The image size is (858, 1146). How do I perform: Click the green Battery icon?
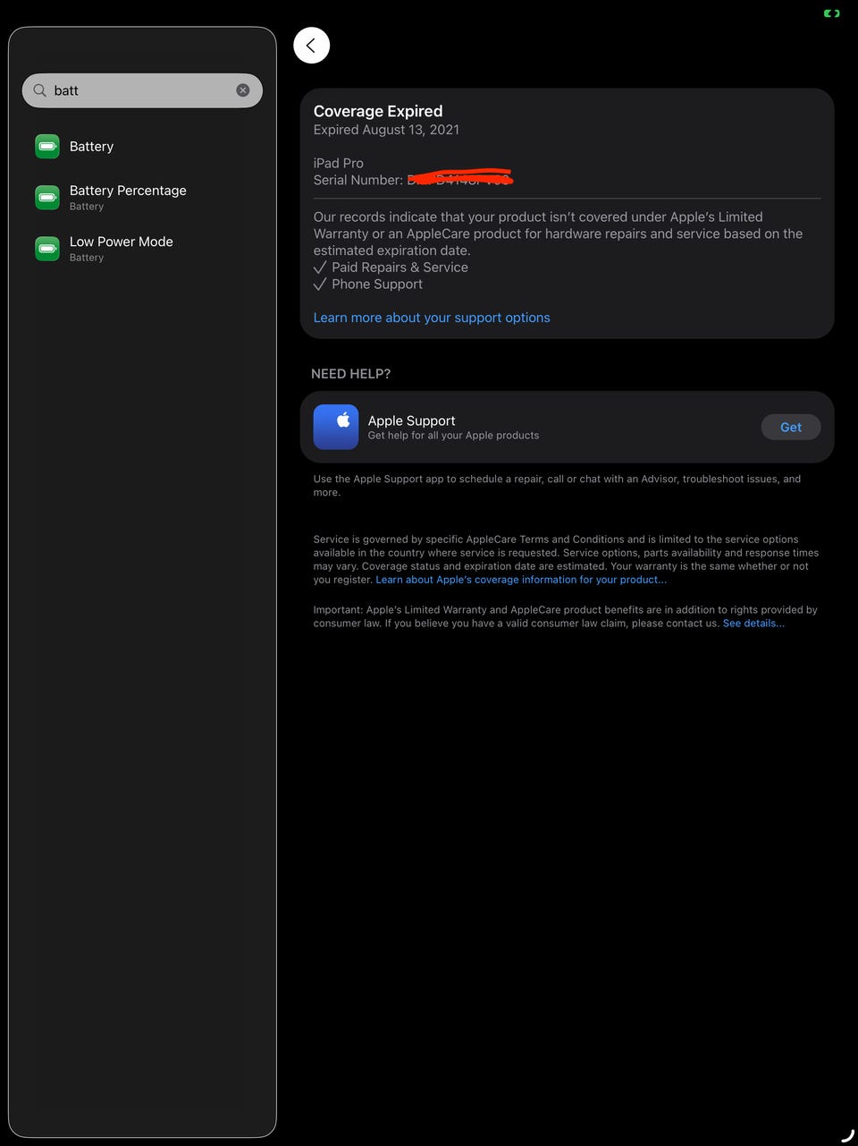[x=47, y=147]
